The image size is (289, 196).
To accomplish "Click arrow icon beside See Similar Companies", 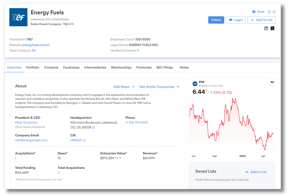I will pyautogui.click(x=178, y=87).
